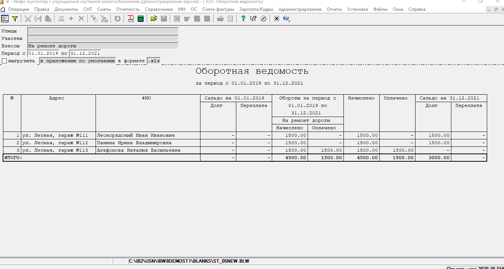The image size is (504, 269).
Task: Click the table form icon in toolbar
Action: [x=5, y=18]
